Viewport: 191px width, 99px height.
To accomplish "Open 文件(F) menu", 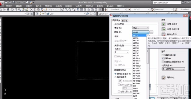I will tap(9, 6).
